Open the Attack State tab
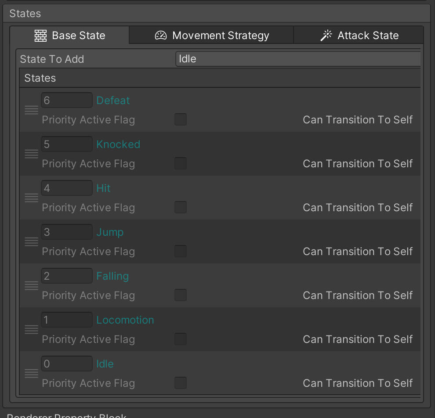This screenshot has width=435, height=418. click(x=359, y=36)
